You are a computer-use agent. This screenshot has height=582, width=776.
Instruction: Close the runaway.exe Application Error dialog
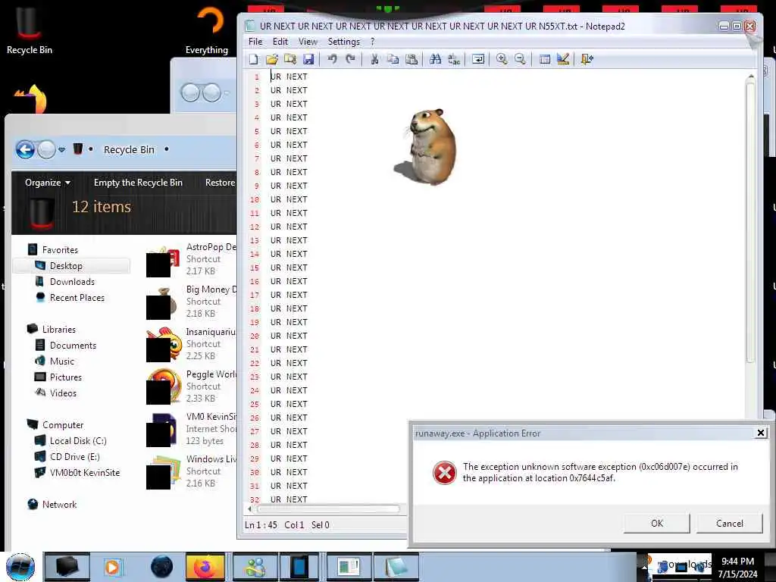pyautogui.click(x=761, y=433)
